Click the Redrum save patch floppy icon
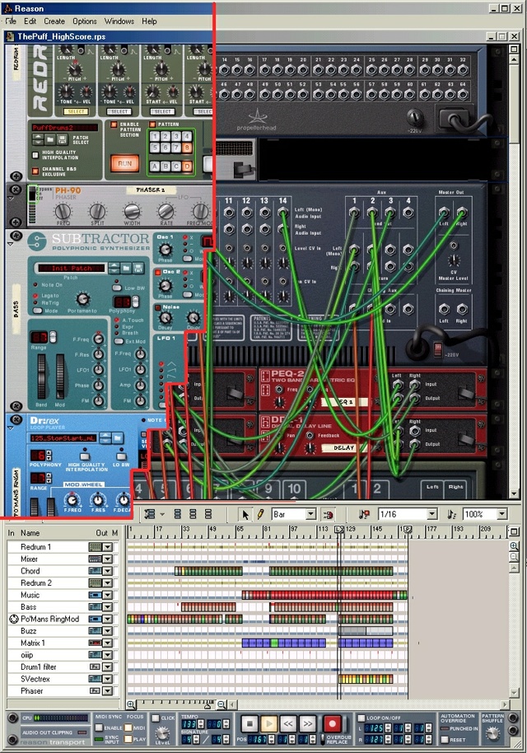 coord(62,140)
